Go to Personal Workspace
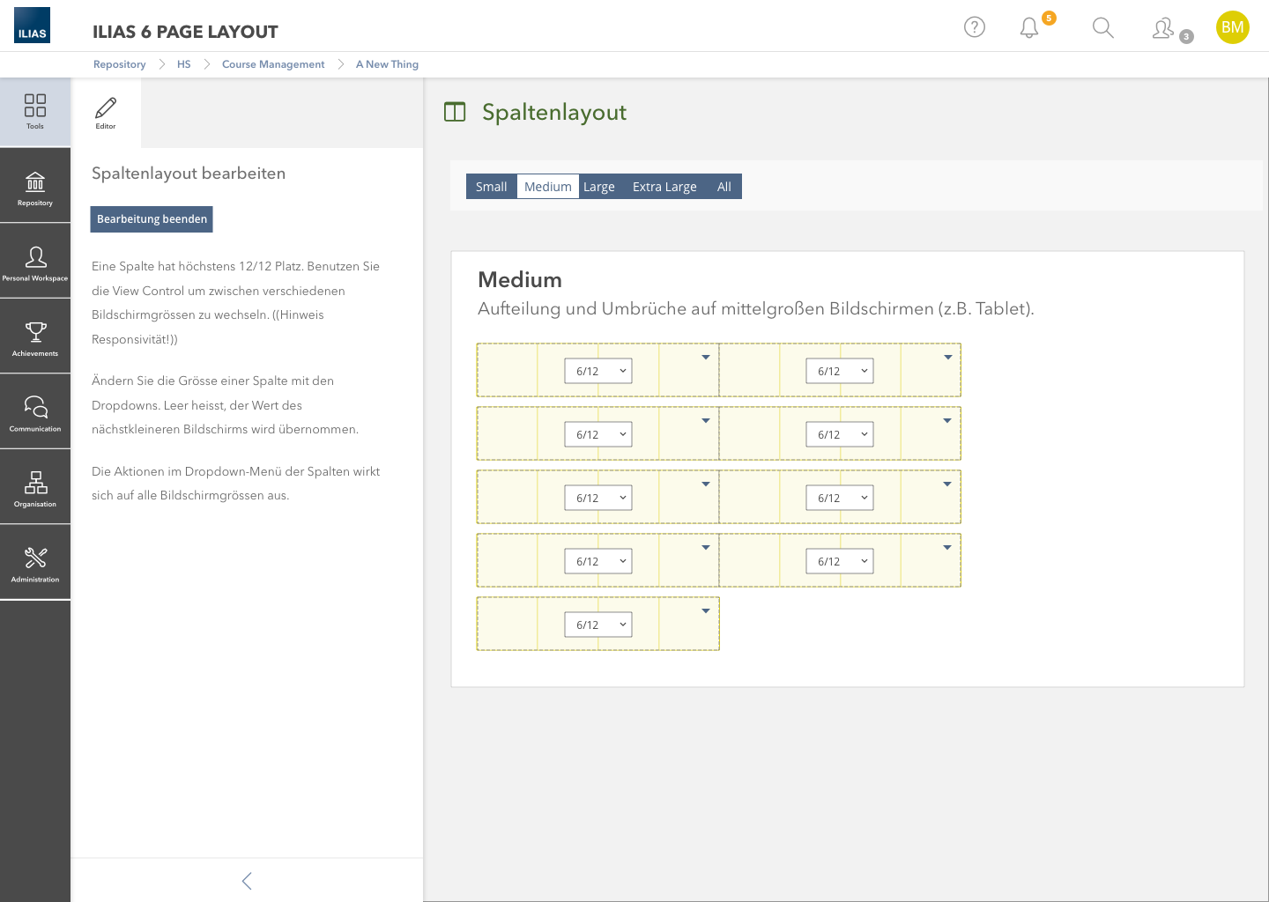 35,262
